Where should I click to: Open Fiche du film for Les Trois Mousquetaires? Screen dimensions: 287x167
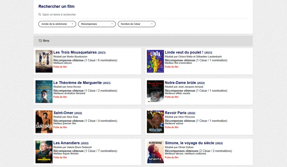tap(60, 67)
